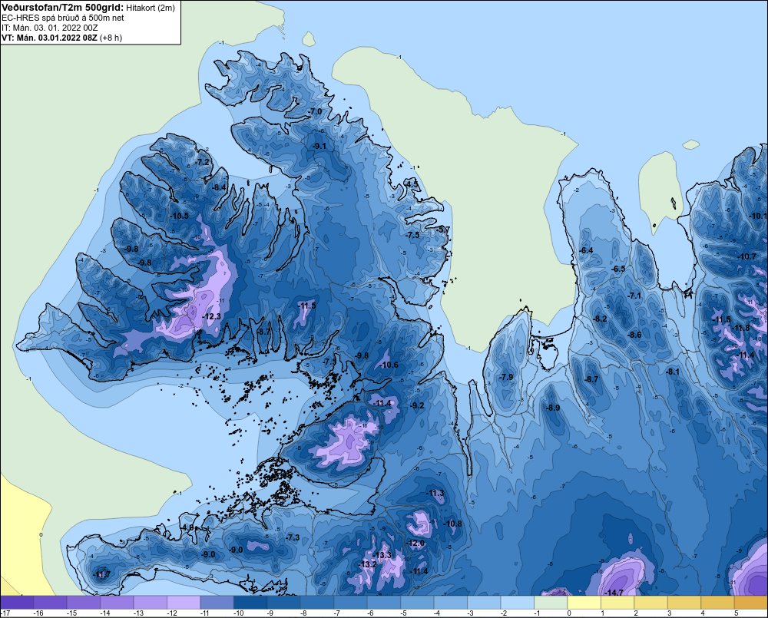This screenshot has width=768, height=618.
Task: Select the -7.1 temperature label
Action: click(634, 296)
